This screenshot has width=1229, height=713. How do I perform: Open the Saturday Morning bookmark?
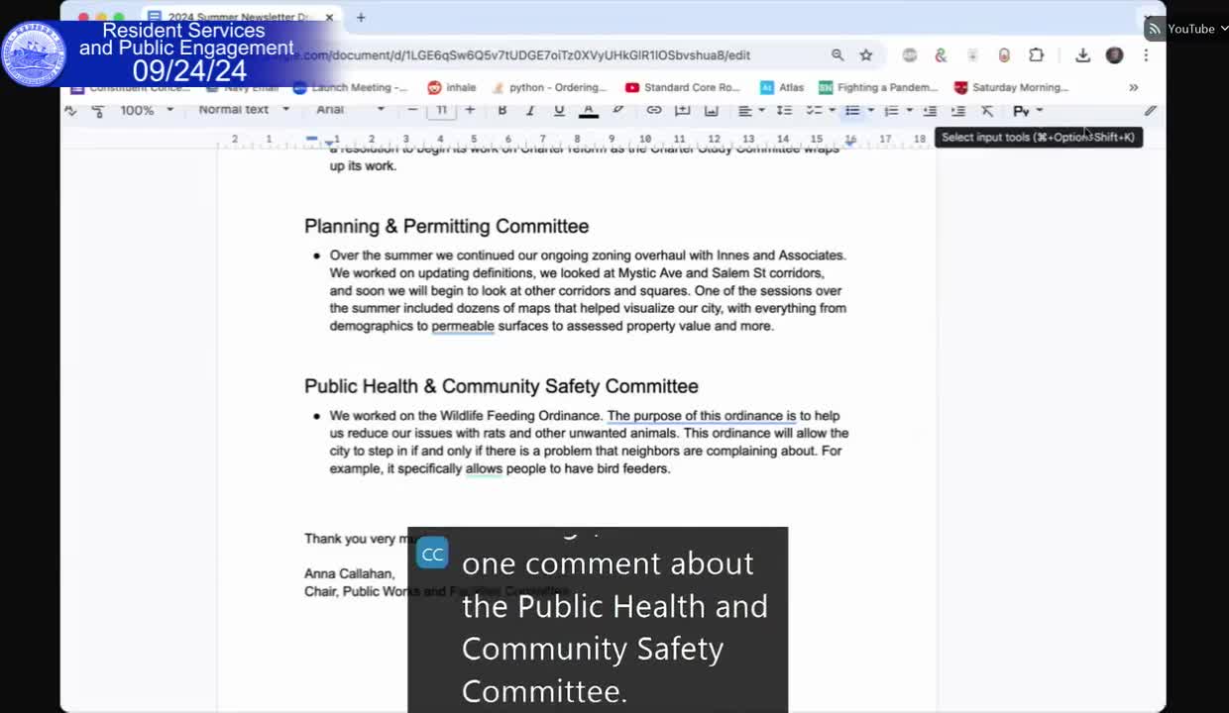click(1011, 87)
